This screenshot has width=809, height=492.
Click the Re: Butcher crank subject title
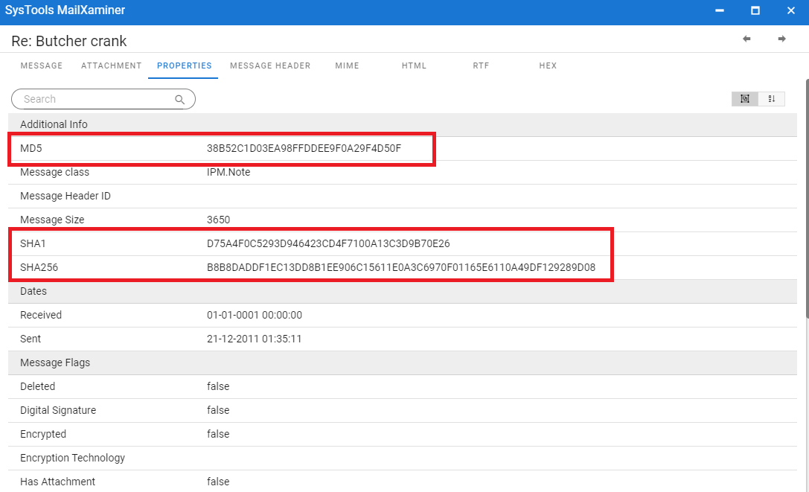point(68,41)
